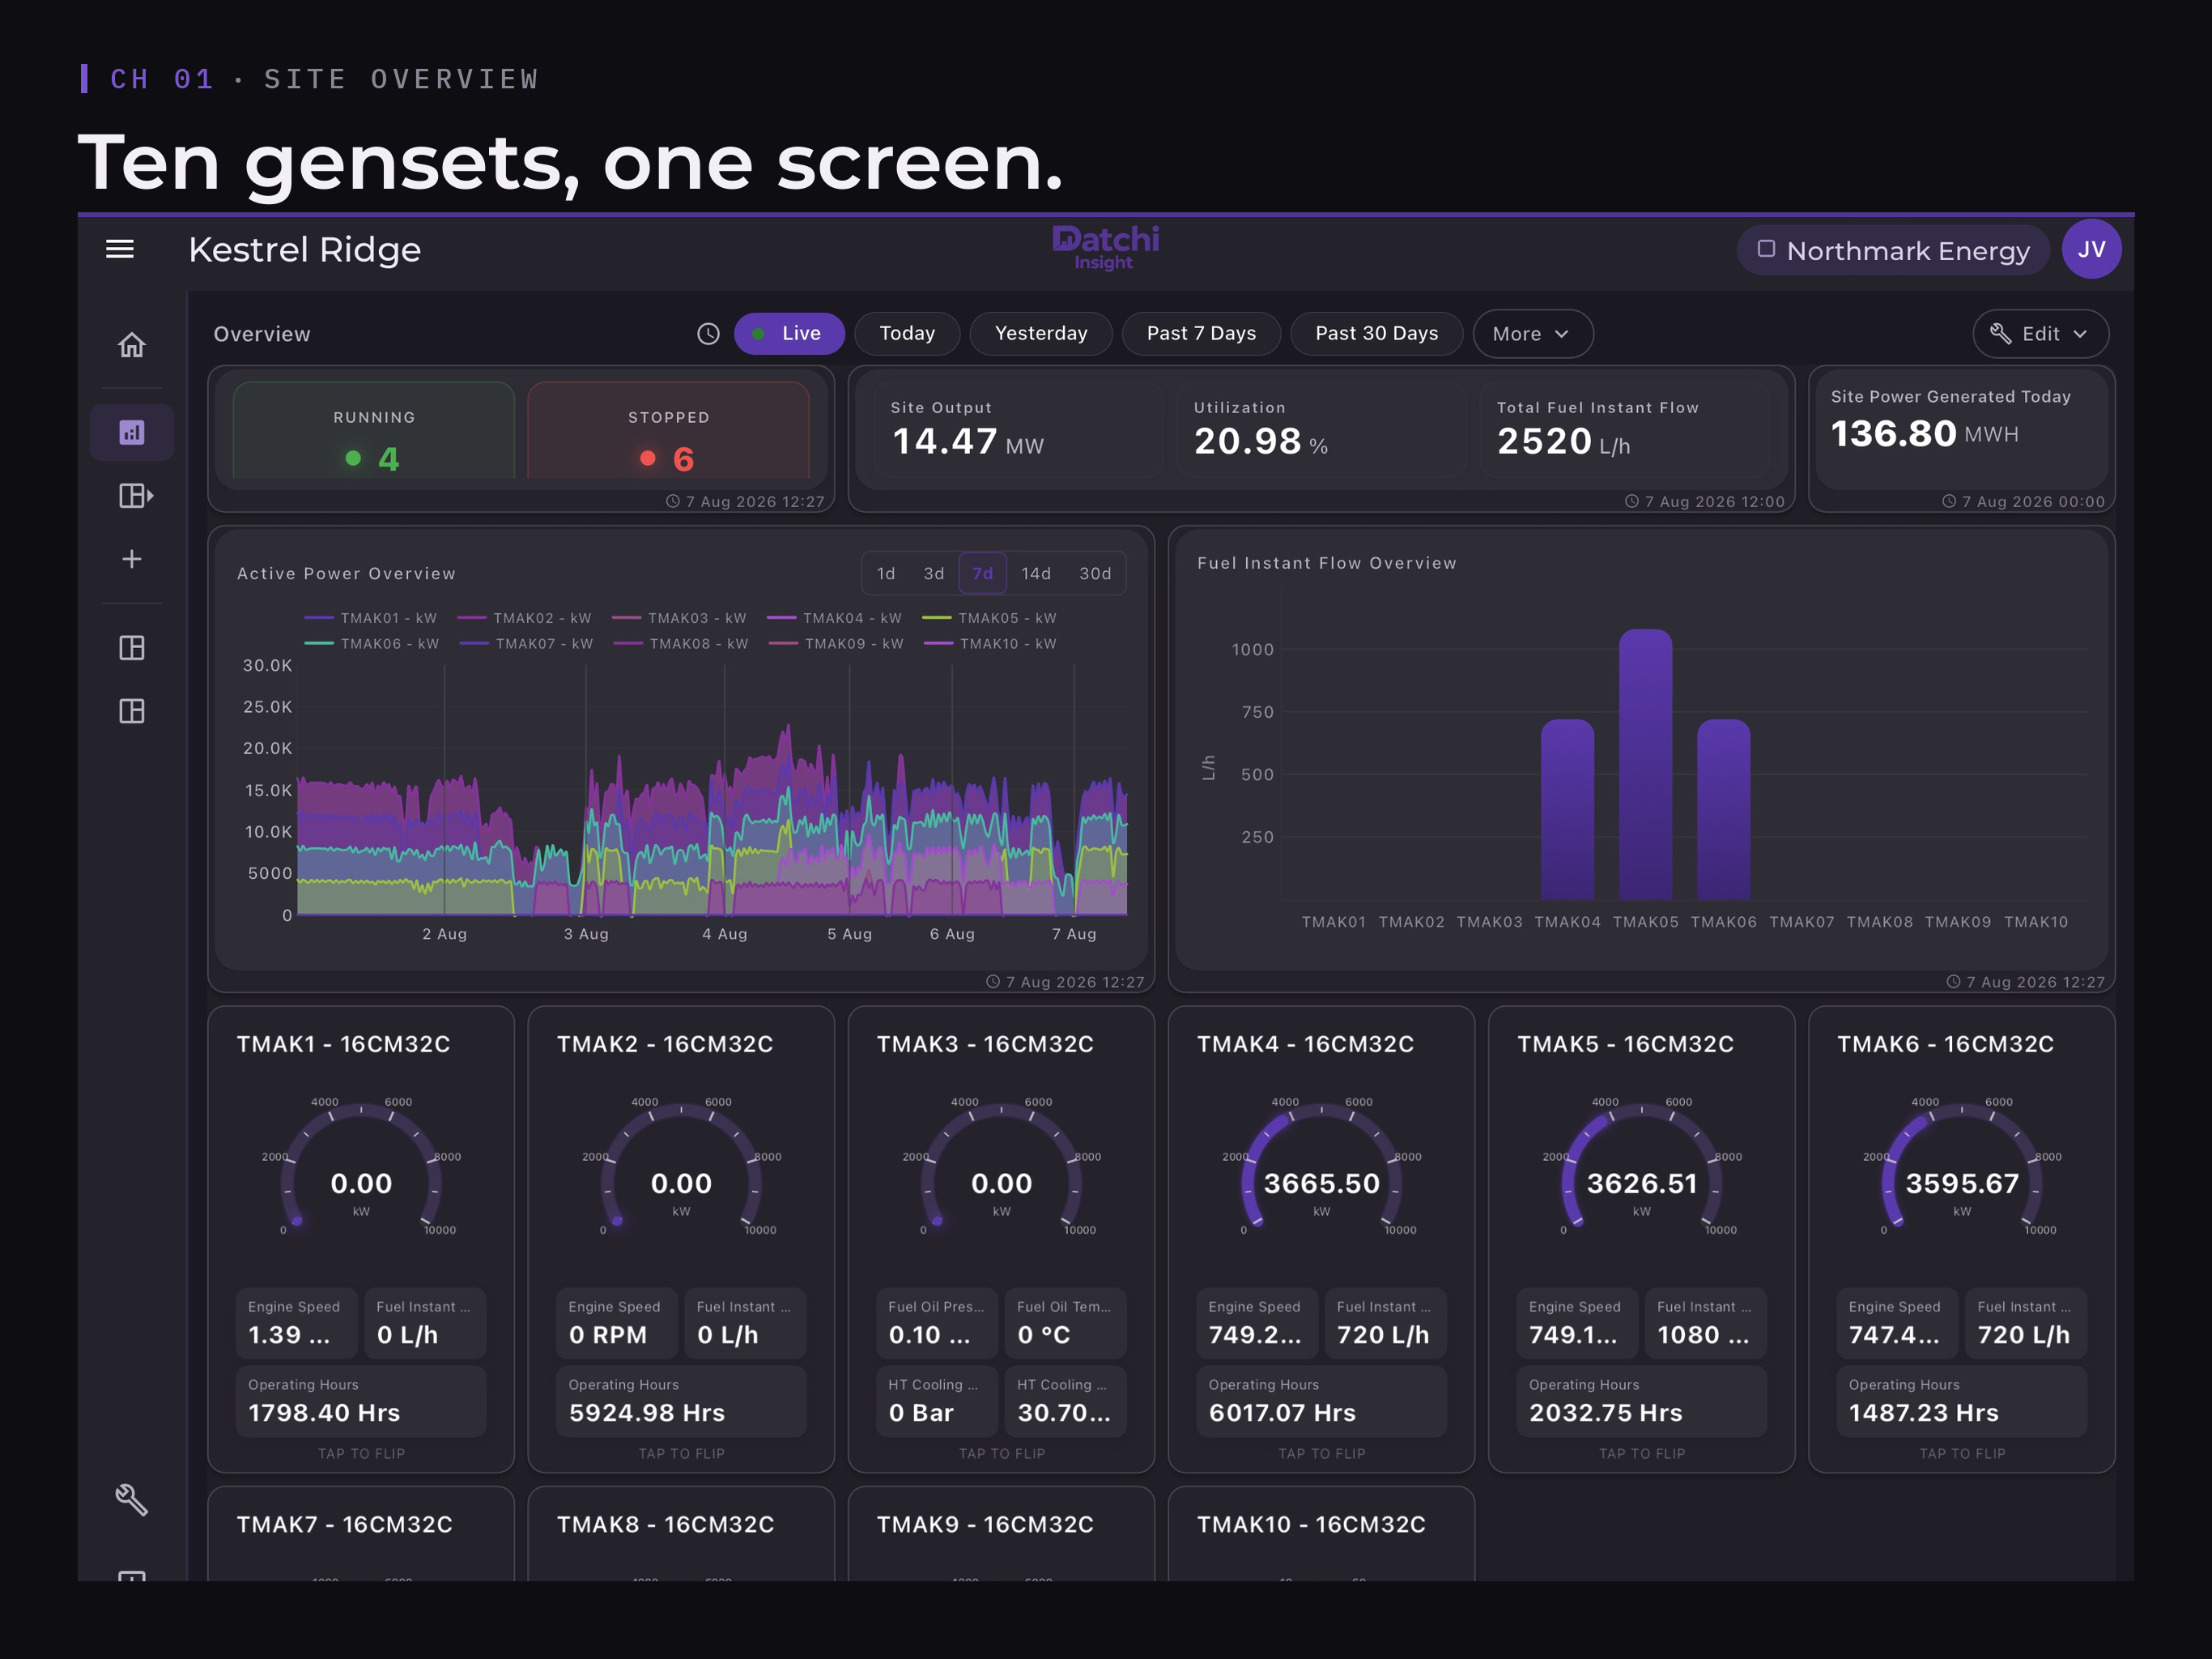Click TMAK3 HT Cooling 0 Bar tile
The image size is (2212, 1659).
pyautogui.click(x=937, y=1401)
